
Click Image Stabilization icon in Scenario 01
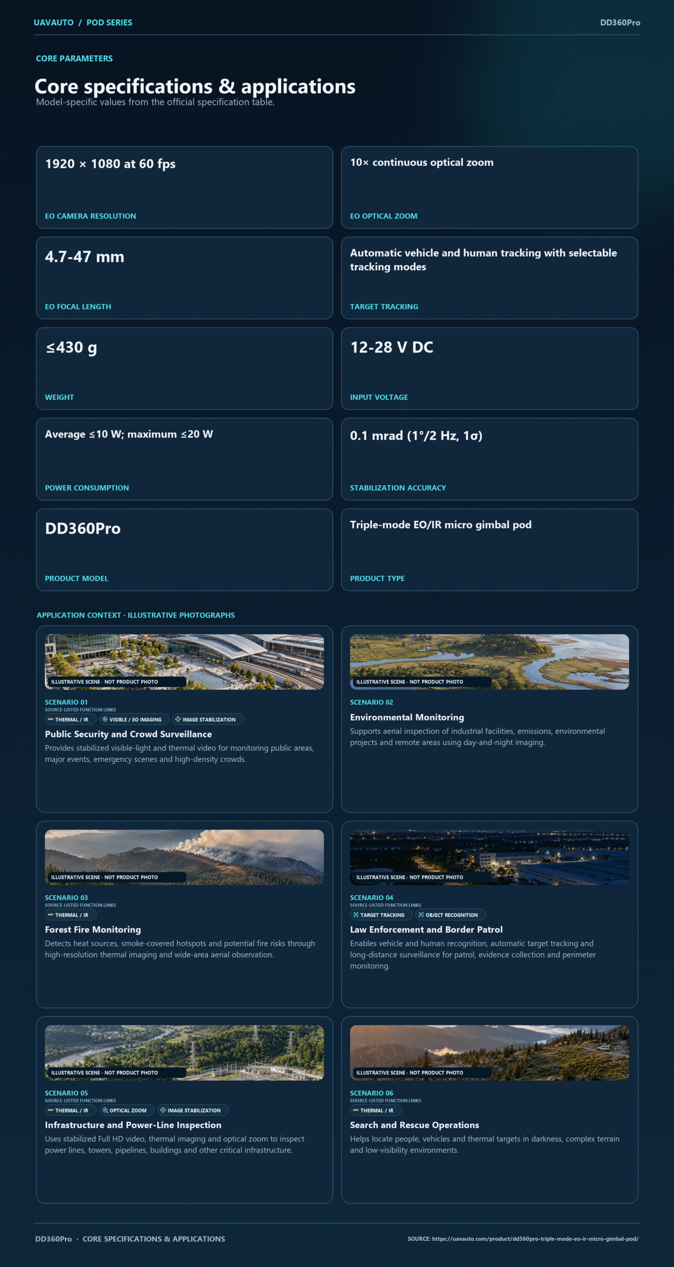tap(178, 719)
